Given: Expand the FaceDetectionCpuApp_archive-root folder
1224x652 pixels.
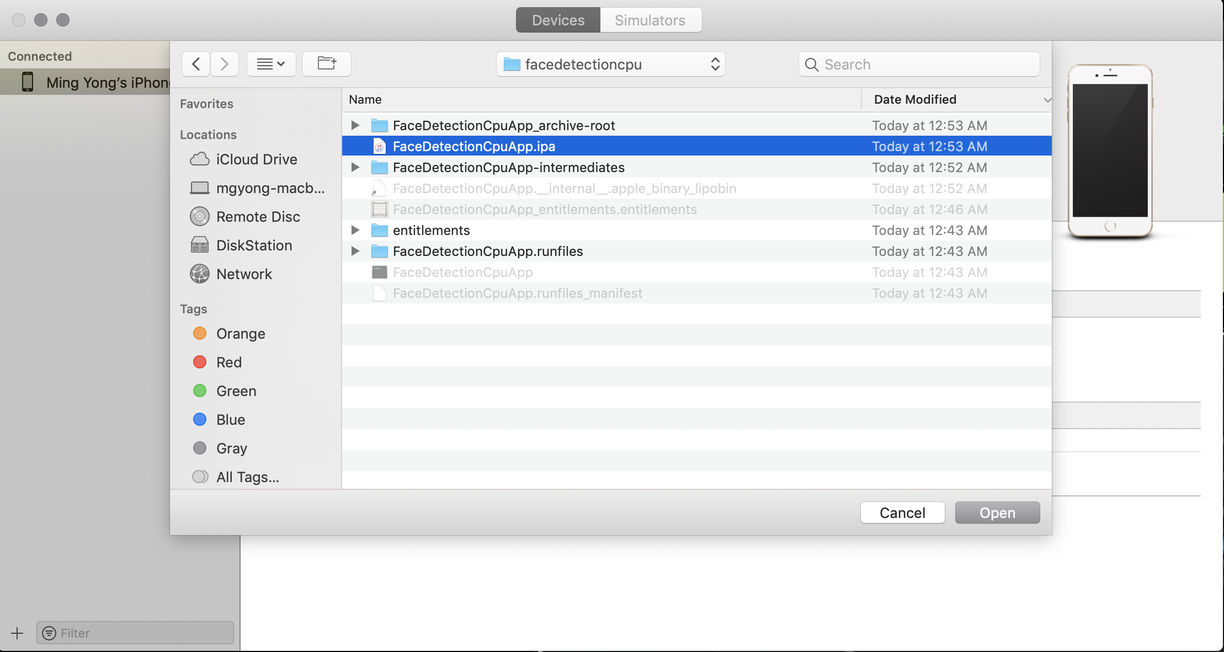Looking at the screenshot, I should [x=355, y=126].
